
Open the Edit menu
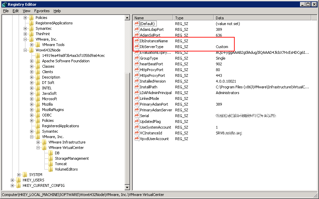[x=16, y=11]
